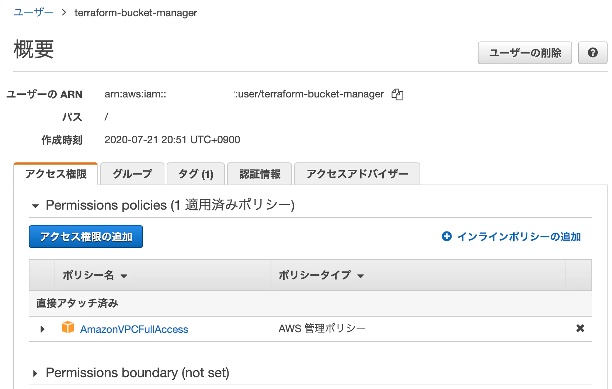
Task: Open help via the question mark button
Action: click(592, 53)
